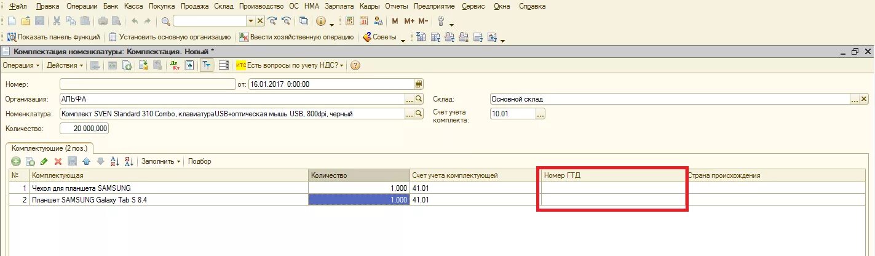The image size is (875, 256).
Task: Click the Счет учета комплектующей column header
Action: 475,175
